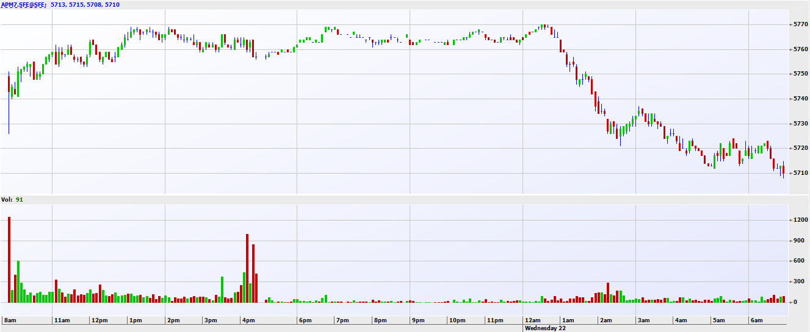810x332 pixels.
Task: Click the 5am time axis label
Action: 719,320
